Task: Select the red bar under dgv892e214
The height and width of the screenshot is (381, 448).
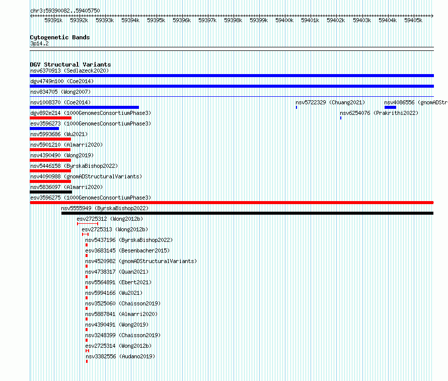Action: pos(50,118)
